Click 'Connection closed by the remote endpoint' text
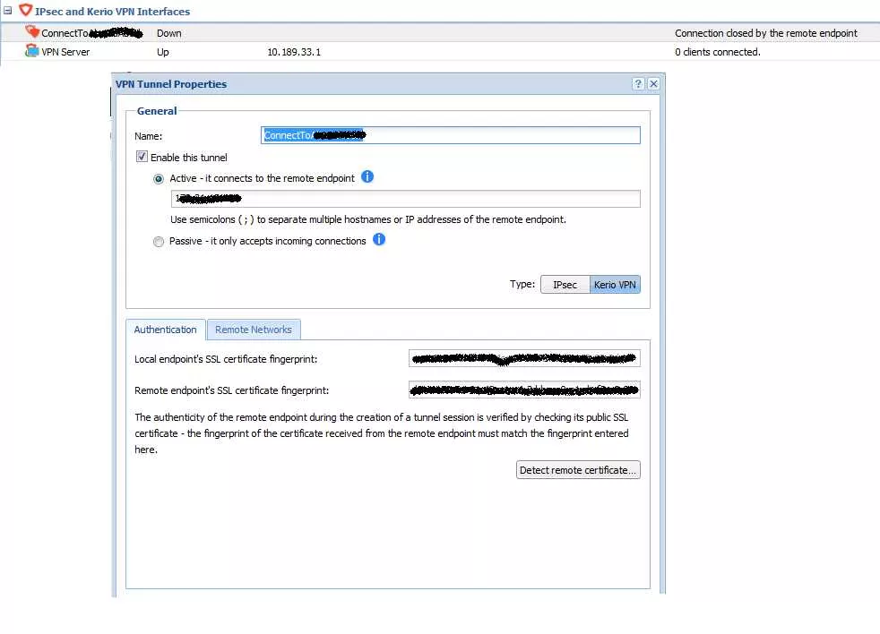The image size is (880, 634). (766, 33)
